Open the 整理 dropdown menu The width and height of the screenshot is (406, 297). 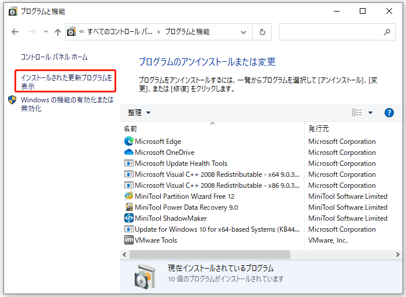click(139, 113)
